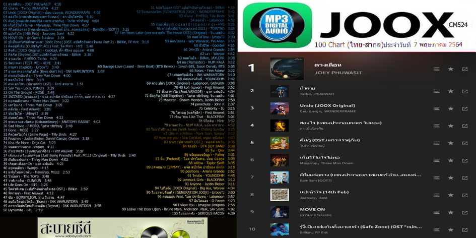The width and height of the screenshot is (476, 238).
Task: Share the JOEY PHUWASIT number 1 song
Action: (465, 69)
